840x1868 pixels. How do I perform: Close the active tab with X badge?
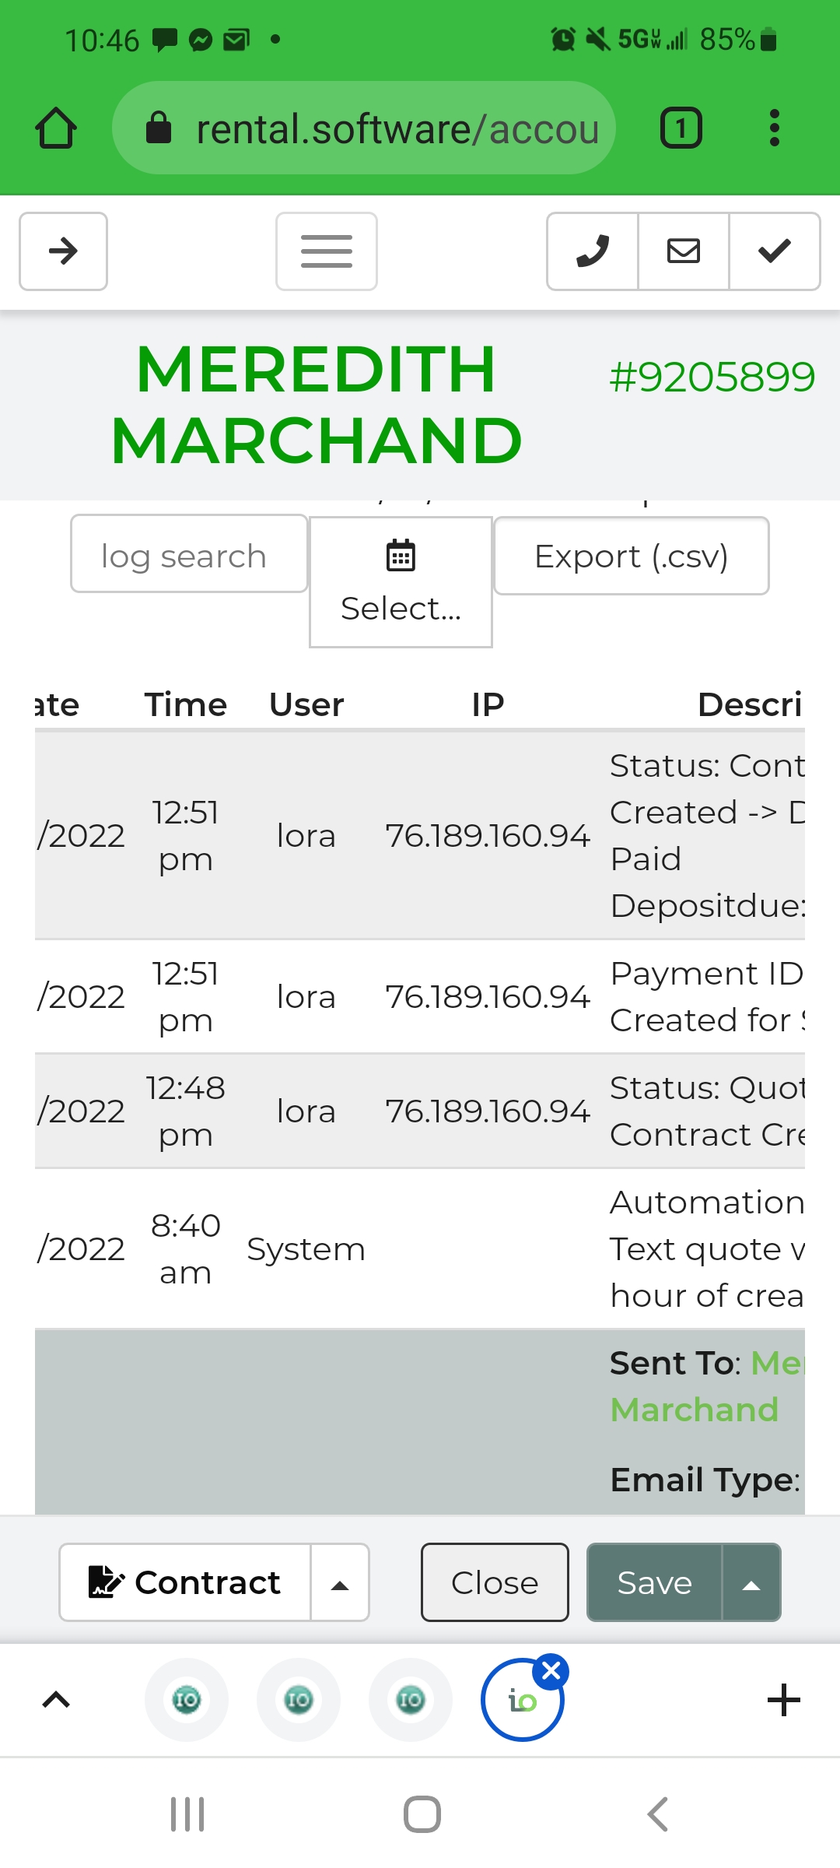pos(551,1670)
